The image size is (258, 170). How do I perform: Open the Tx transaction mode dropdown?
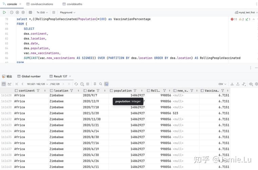[42, 13]
